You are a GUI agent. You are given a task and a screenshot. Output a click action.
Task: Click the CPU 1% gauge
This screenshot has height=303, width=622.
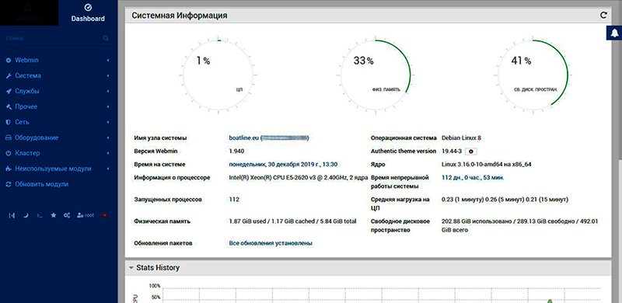(218, 75)
